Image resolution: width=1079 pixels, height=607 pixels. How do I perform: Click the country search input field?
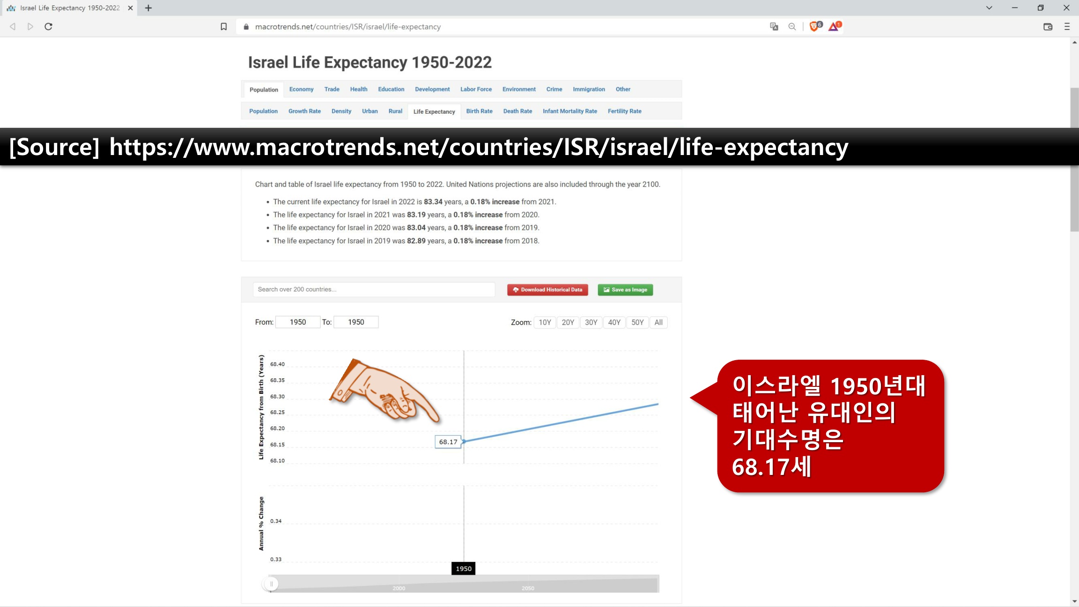374,289
